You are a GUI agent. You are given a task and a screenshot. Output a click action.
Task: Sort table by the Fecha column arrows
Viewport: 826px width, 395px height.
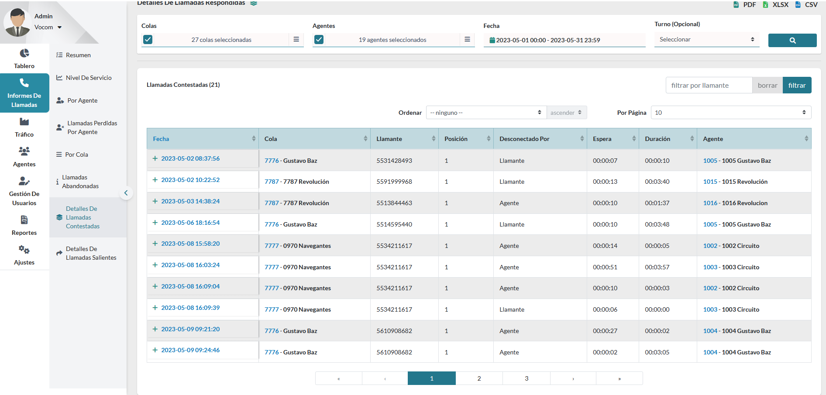coord(254,139)
